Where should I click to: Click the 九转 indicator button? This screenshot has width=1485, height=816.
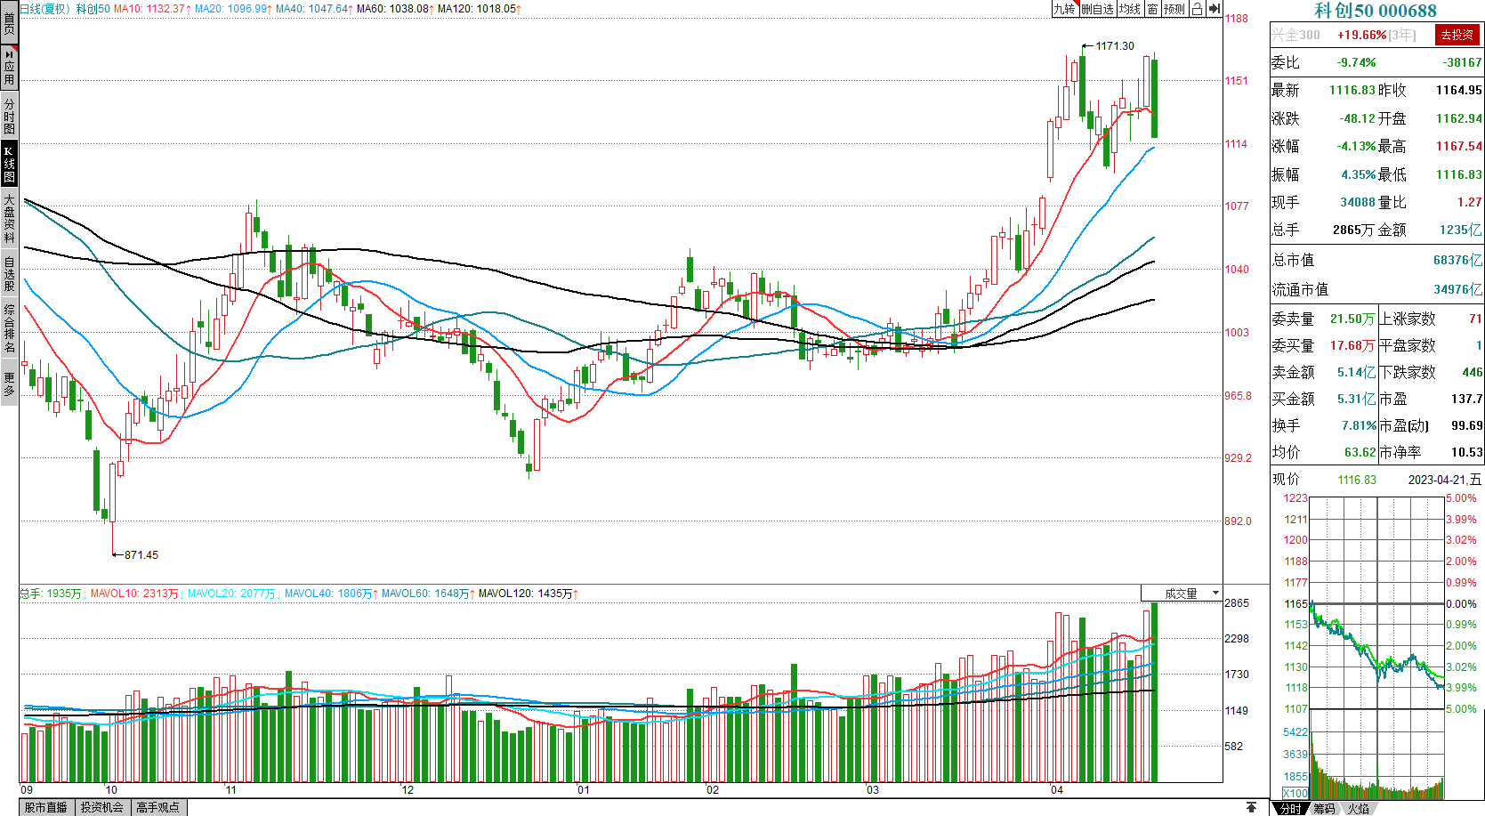[x=1064, y=9]
